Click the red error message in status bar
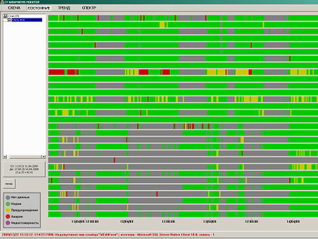The width and height of the screenshot is (318, 239). [108, 235]
